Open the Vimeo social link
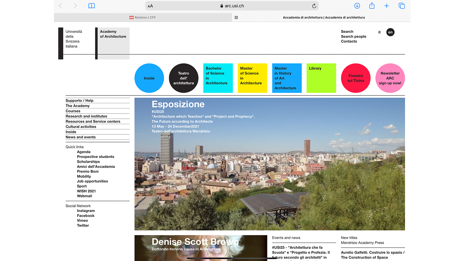Viewport: 465px width, 261px height. (82, 221)
